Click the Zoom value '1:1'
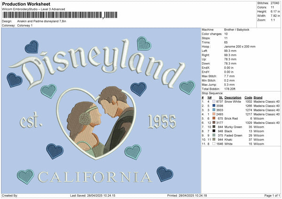This screenshot has width=282, height=199. [x=273, y=20]
